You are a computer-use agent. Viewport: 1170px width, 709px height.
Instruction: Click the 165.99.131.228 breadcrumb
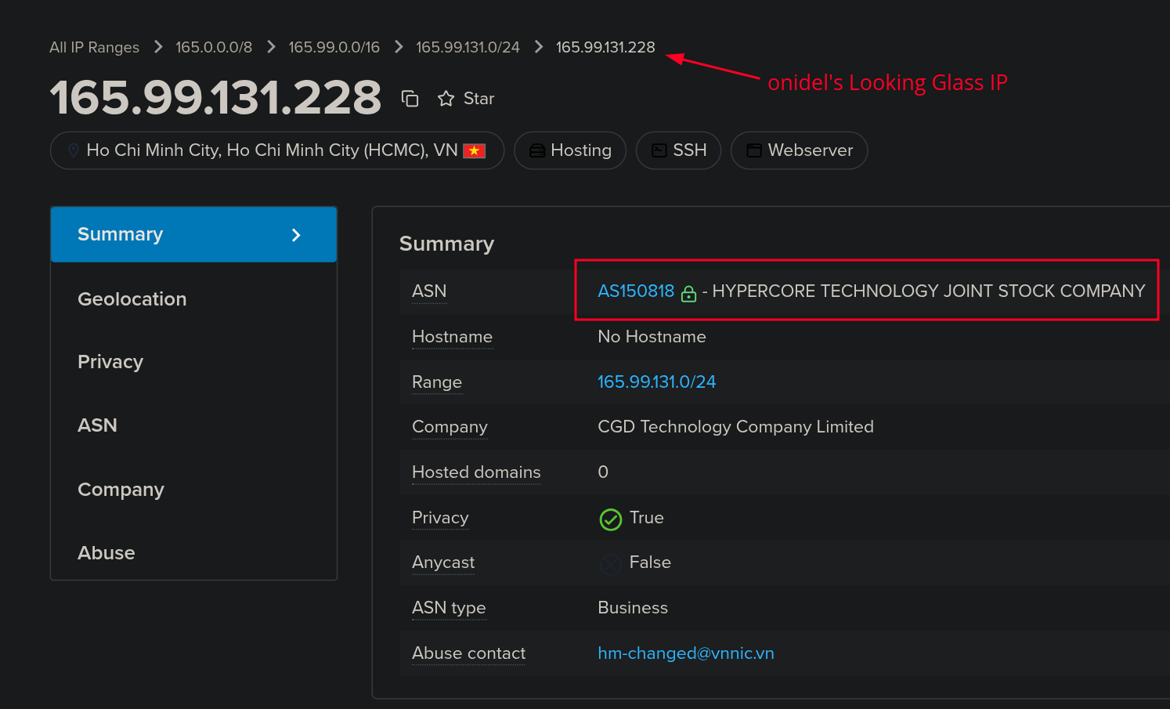click(x=605, y=47)
